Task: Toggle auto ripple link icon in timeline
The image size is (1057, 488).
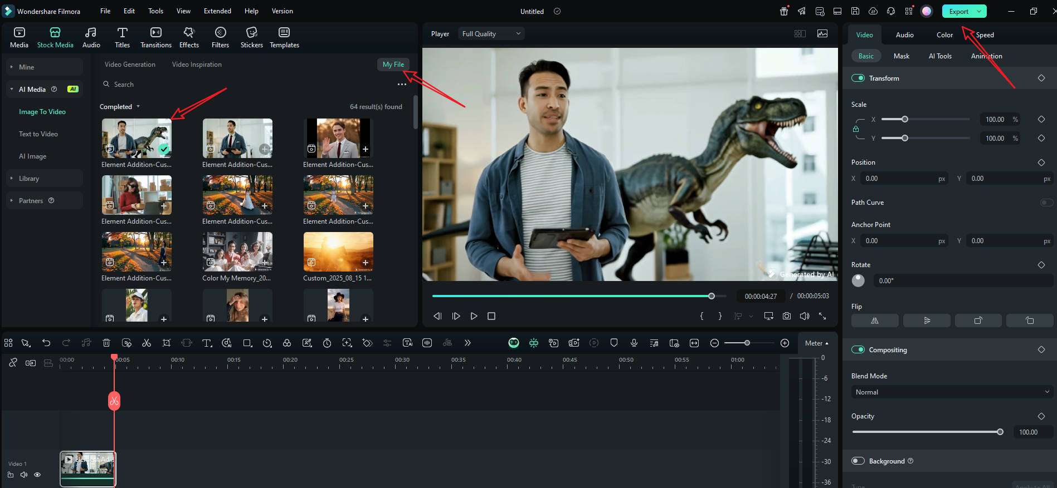Action: (31, 363)
